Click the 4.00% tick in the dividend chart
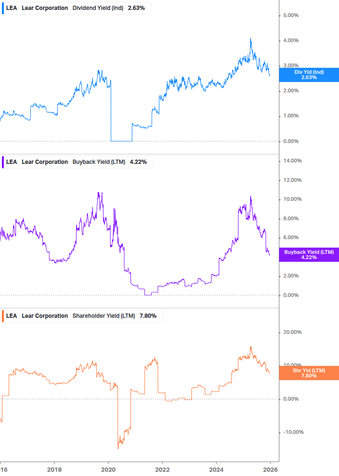 point(291,40)
